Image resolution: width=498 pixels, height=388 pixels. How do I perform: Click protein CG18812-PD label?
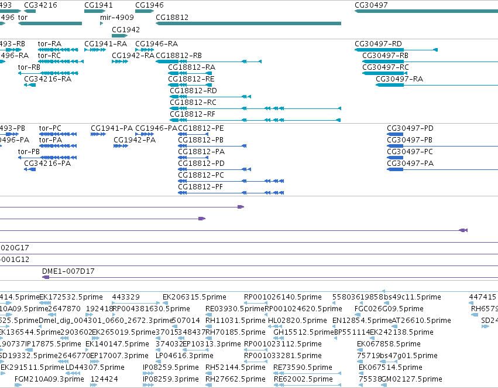[x=201, y=164]
